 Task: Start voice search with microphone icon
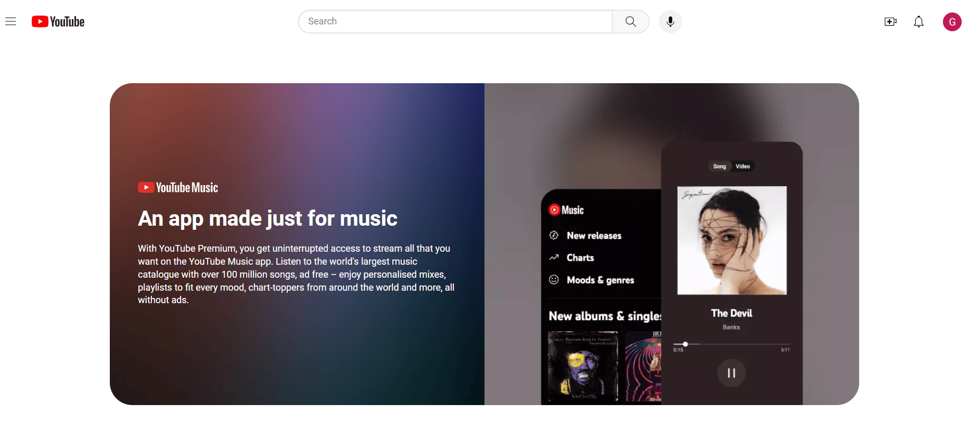(670, 21)
